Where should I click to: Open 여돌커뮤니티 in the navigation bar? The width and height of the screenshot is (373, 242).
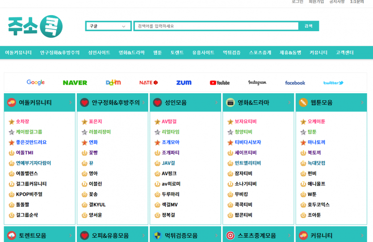18,53
